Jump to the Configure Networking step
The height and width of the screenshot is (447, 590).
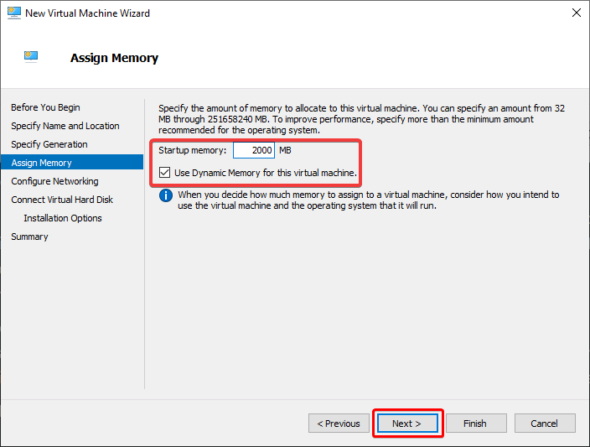tap(54, 181)
